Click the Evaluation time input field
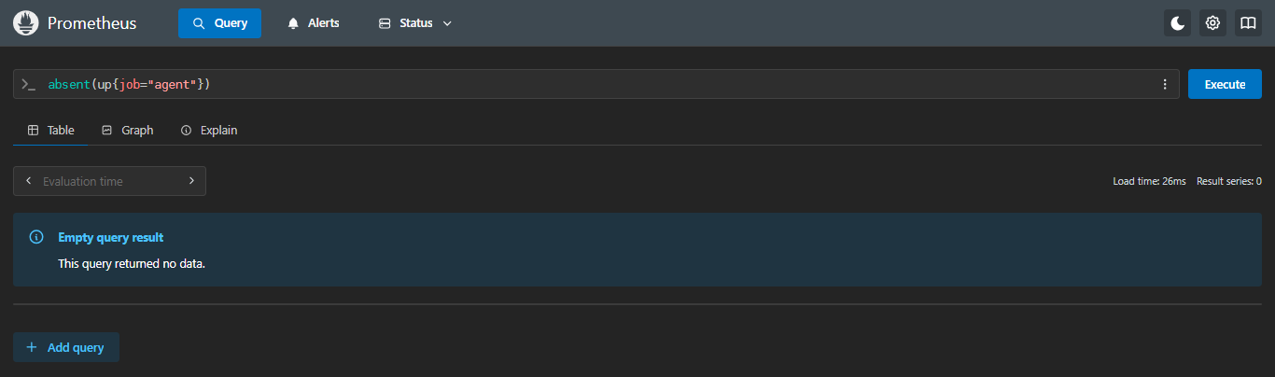The width and height of the screenshot is (1275, 377). pos(109,181)
